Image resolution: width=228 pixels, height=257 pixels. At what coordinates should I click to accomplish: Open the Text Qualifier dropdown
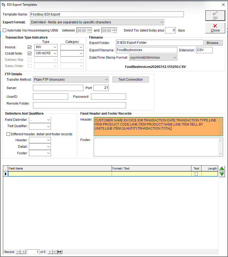click(x=48, y=126)
